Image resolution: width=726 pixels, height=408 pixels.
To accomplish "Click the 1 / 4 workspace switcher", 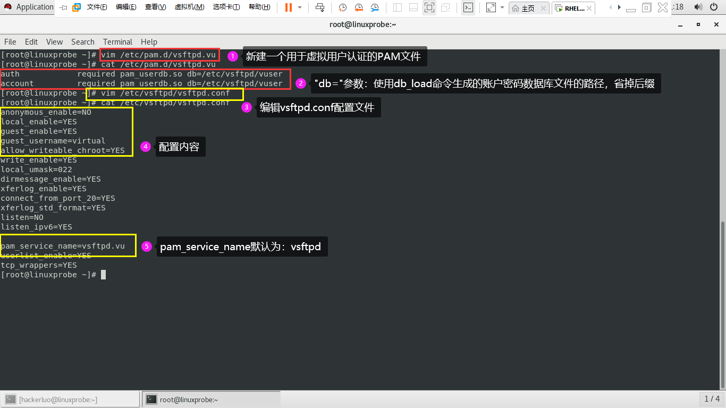I will pyautogui.click(x=712, y=399).
